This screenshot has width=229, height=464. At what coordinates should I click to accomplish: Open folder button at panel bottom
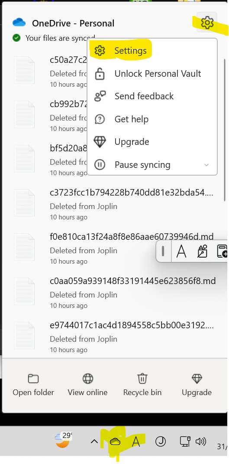(33, 385)
